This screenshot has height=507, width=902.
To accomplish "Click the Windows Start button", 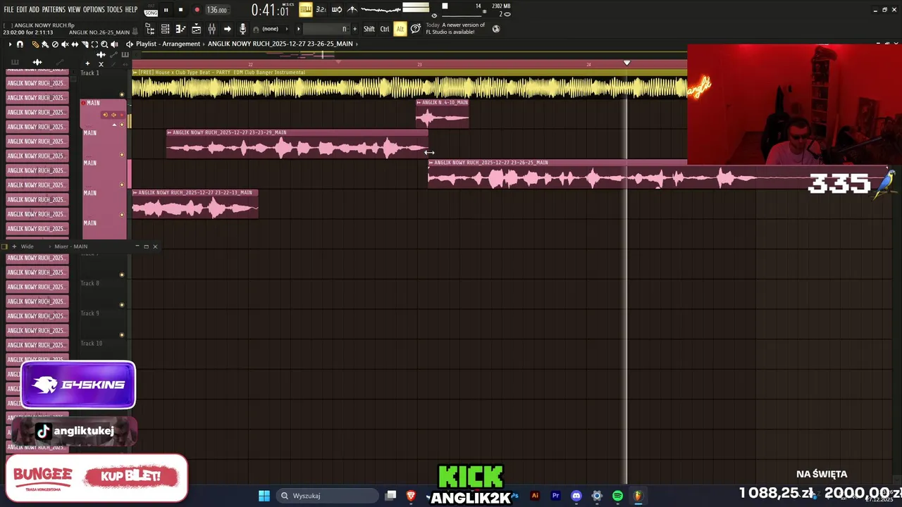I will coord(264,496).
